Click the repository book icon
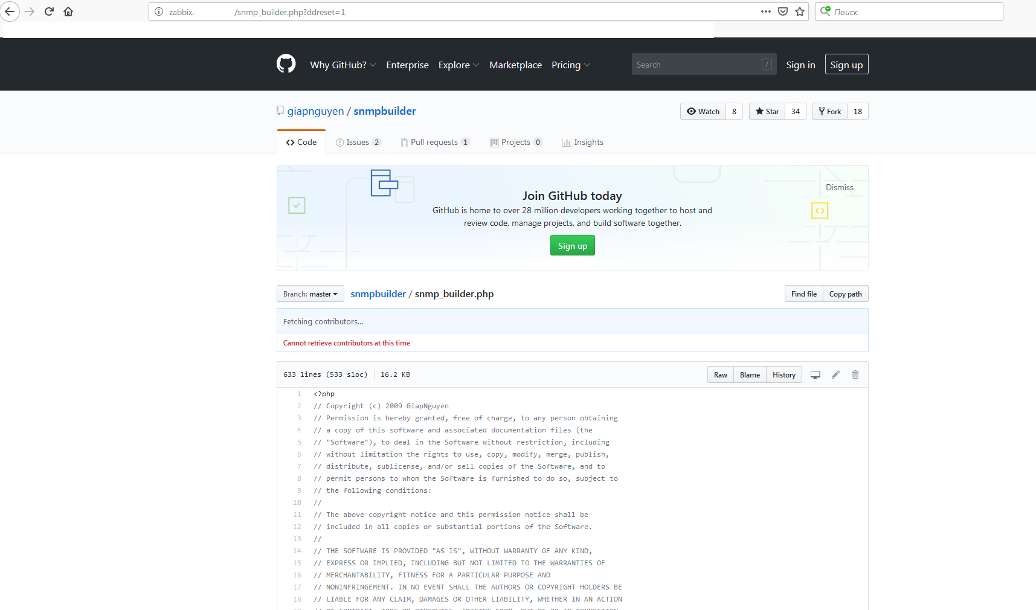1036x610 pixels. click(x=280, y=111)
